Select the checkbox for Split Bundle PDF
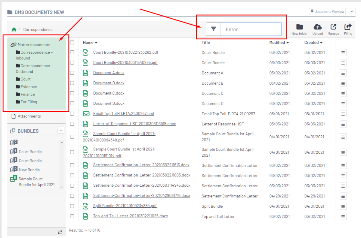Screen dimensions: 361x238 point(72,206)
